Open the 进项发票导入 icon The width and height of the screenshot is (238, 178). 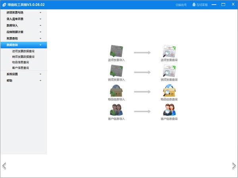116,51
